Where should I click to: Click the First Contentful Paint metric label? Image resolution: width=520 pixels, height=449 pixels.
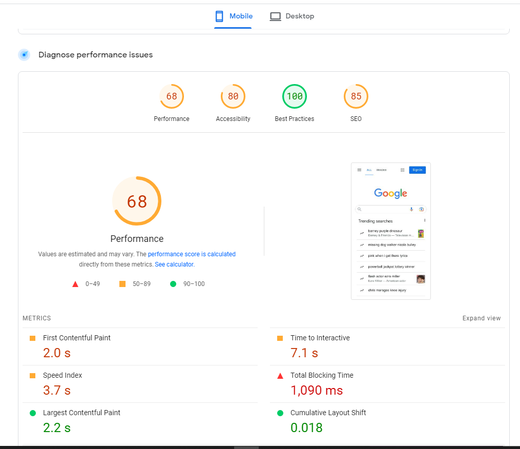77,338
